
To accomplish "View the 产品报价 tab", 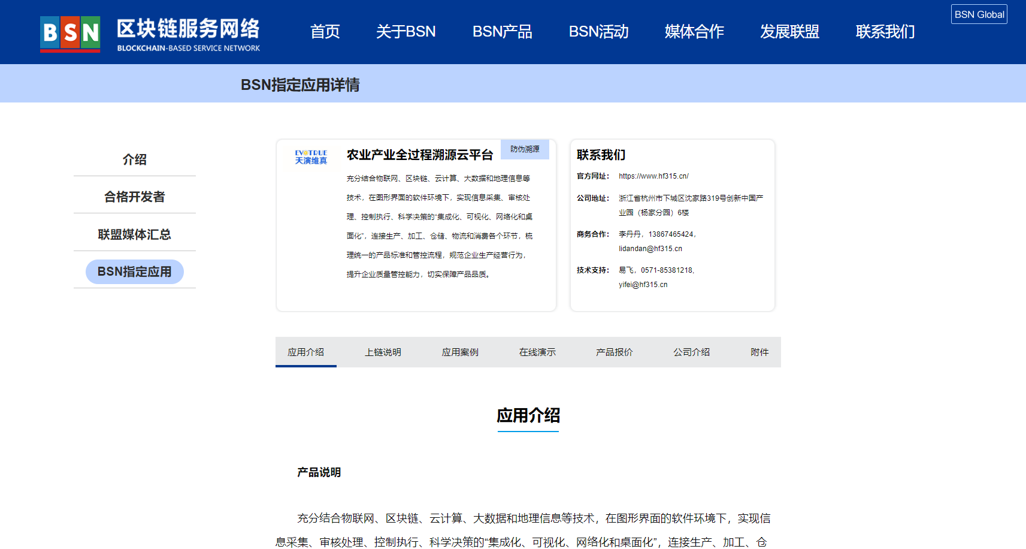I will click(614, 352).
